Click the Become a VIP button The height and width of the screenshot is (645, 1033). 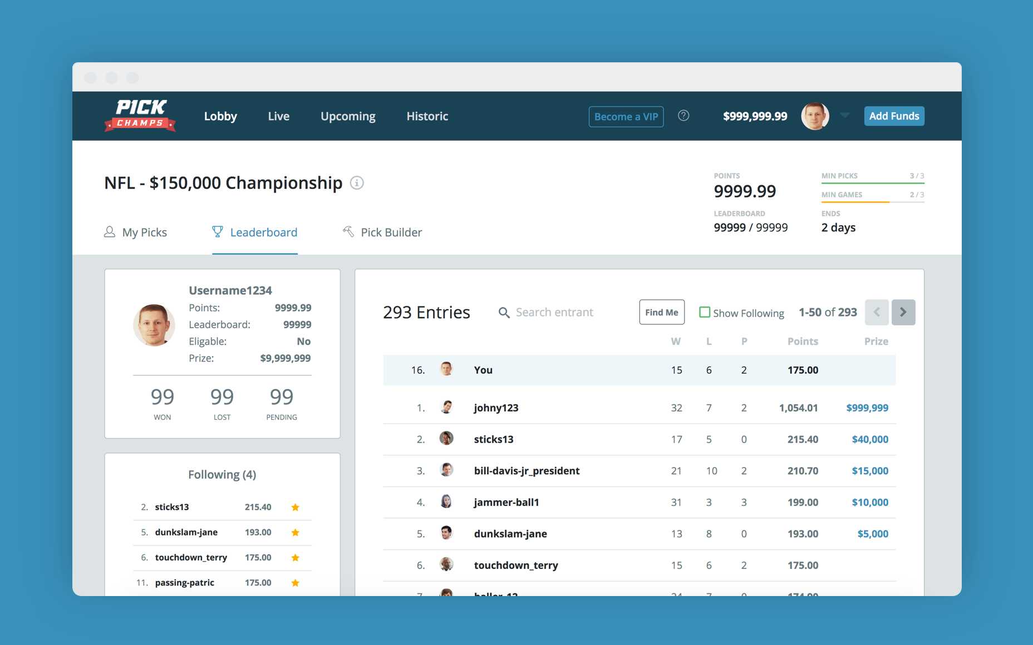626,117
